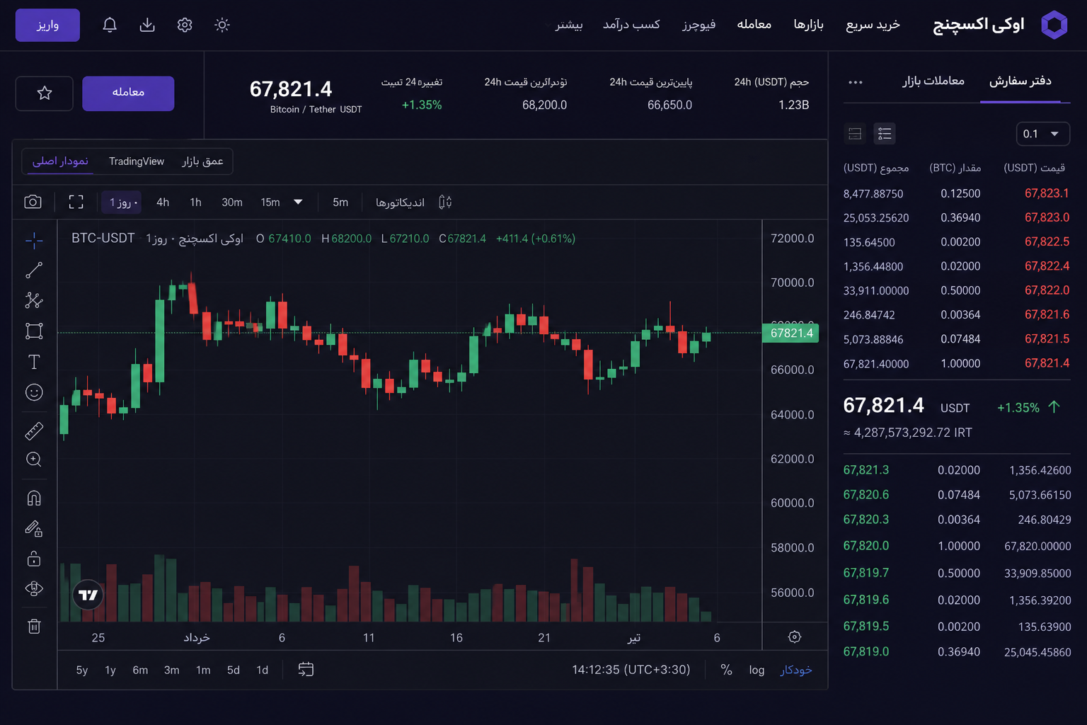The image size is (1087, 725).
Task: Open go-to-date calendar icon
Action: [x=306, y=669]
